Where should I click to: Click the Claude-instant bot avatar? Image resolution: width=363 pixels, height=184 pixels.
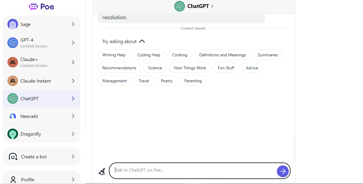click(13, 81)
